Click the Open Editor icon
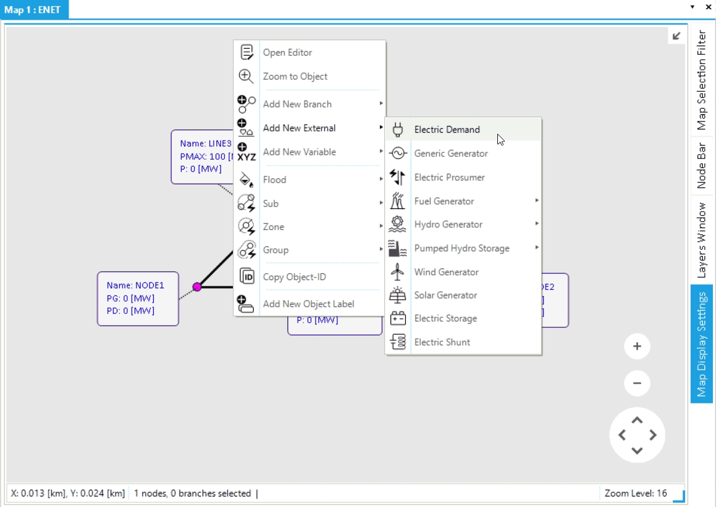The image size is (716, 507). tap(246, 52)
